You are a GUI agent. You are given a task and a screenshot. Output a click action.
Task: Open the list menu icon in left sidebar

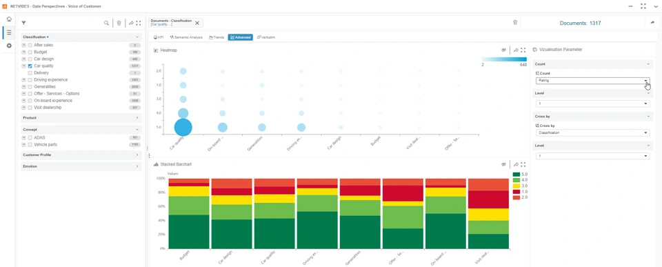click(9, 32)
